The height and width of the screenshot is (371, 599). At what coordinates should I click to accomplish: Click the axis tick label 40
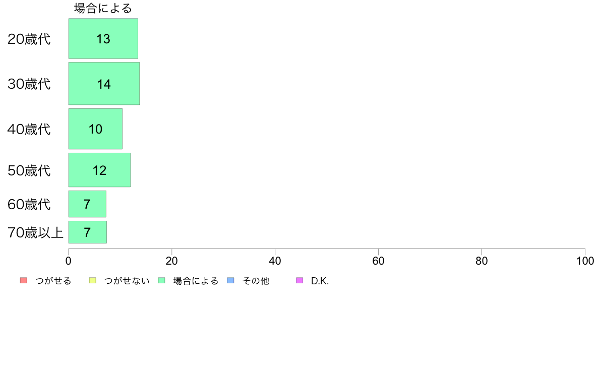pyautogui.click(x=275, y=261)
